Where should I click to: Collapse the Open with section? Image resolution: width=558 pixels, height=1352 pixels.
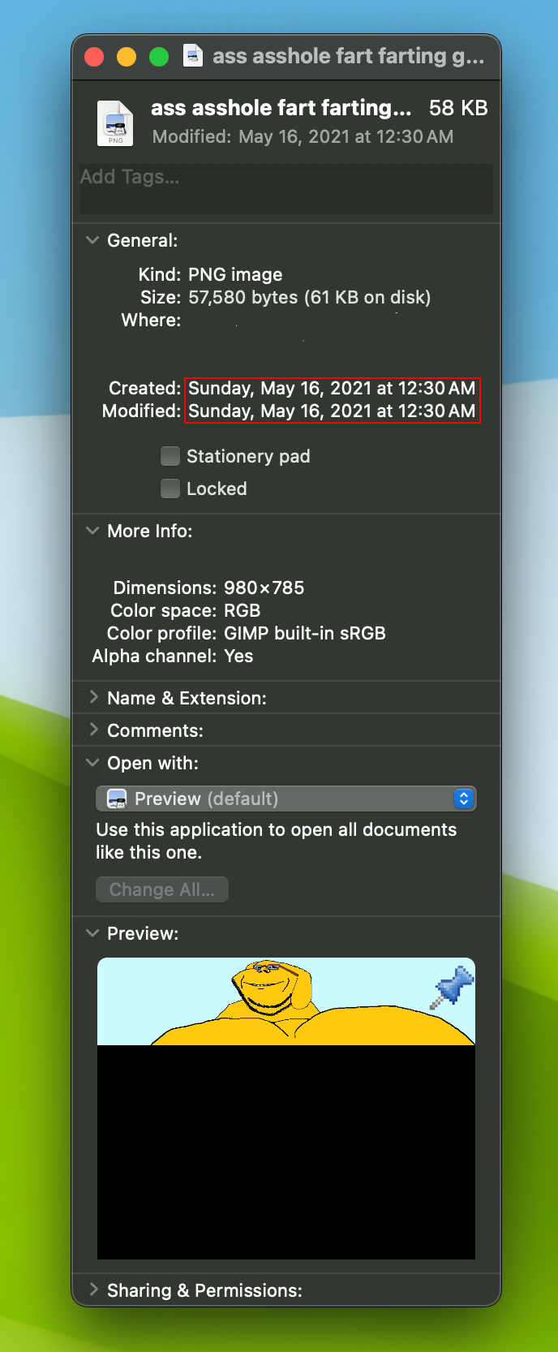[92, 763]
